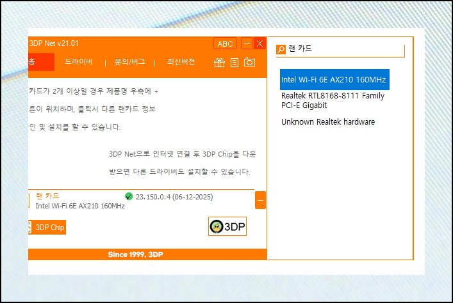Select Unknown Realtek hardware entry
Viewport: 453px width, 303px height.
[328, 121]
